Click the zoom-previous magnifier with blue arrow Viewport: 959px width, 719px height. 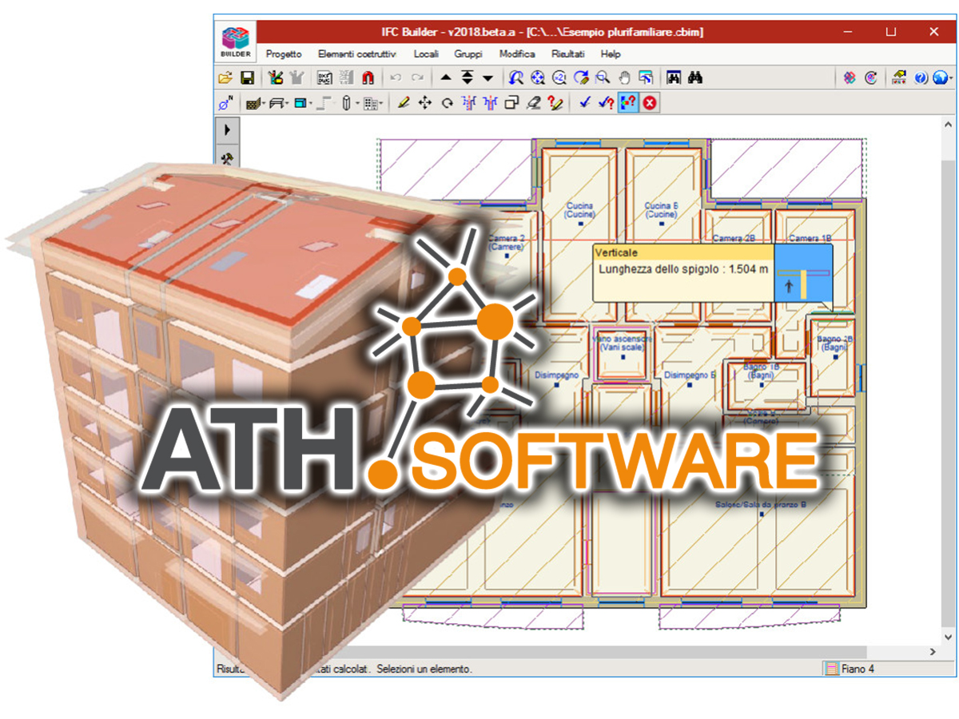pyautogui.click(x=516, y=77)
